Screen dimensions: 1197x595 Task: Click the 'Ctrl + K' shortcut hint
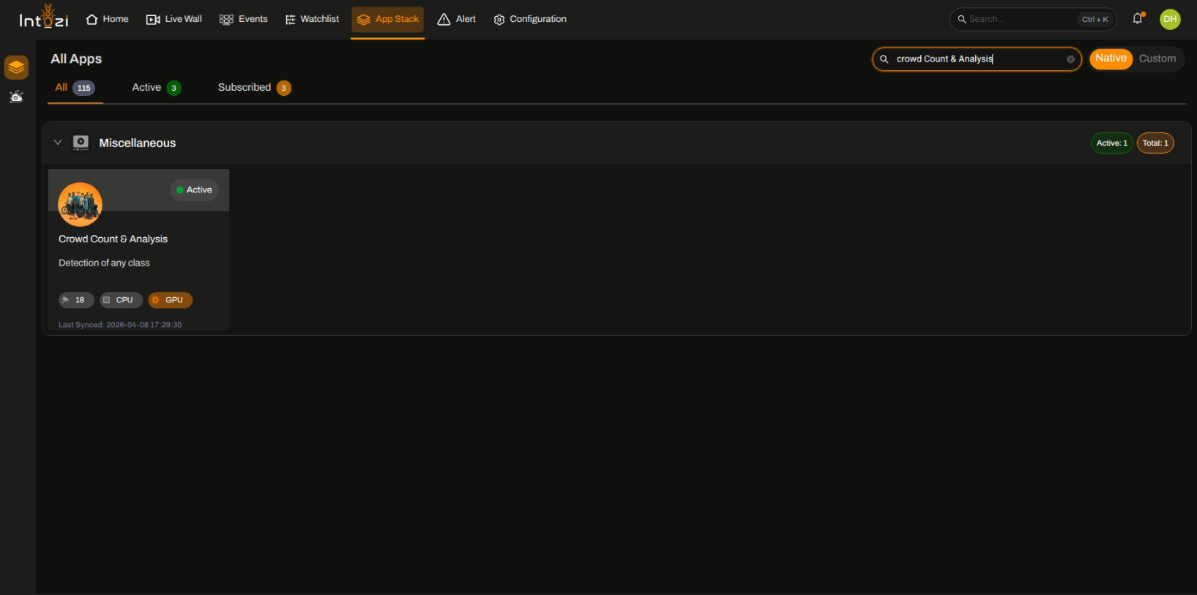(x=1095, y=20)
